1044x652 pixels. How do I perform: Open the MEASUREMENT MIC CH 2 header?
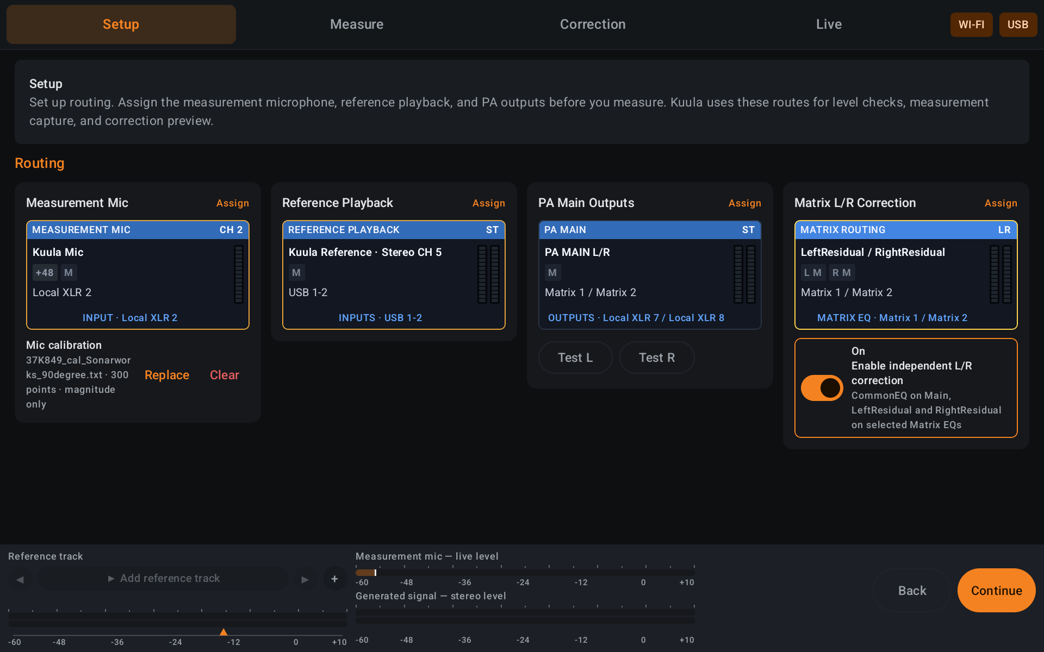(138, 230)
